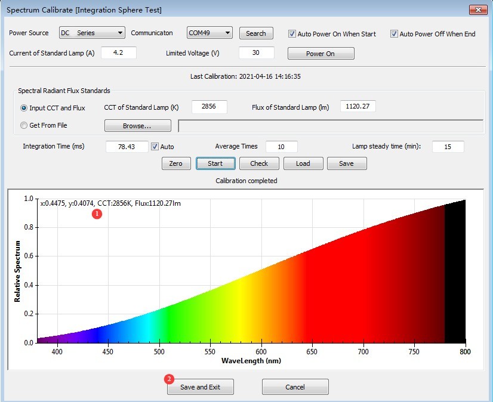Click the chart's x, y, CCT readout text
Screen dimensions: 493x402
[x=110, y=203]
